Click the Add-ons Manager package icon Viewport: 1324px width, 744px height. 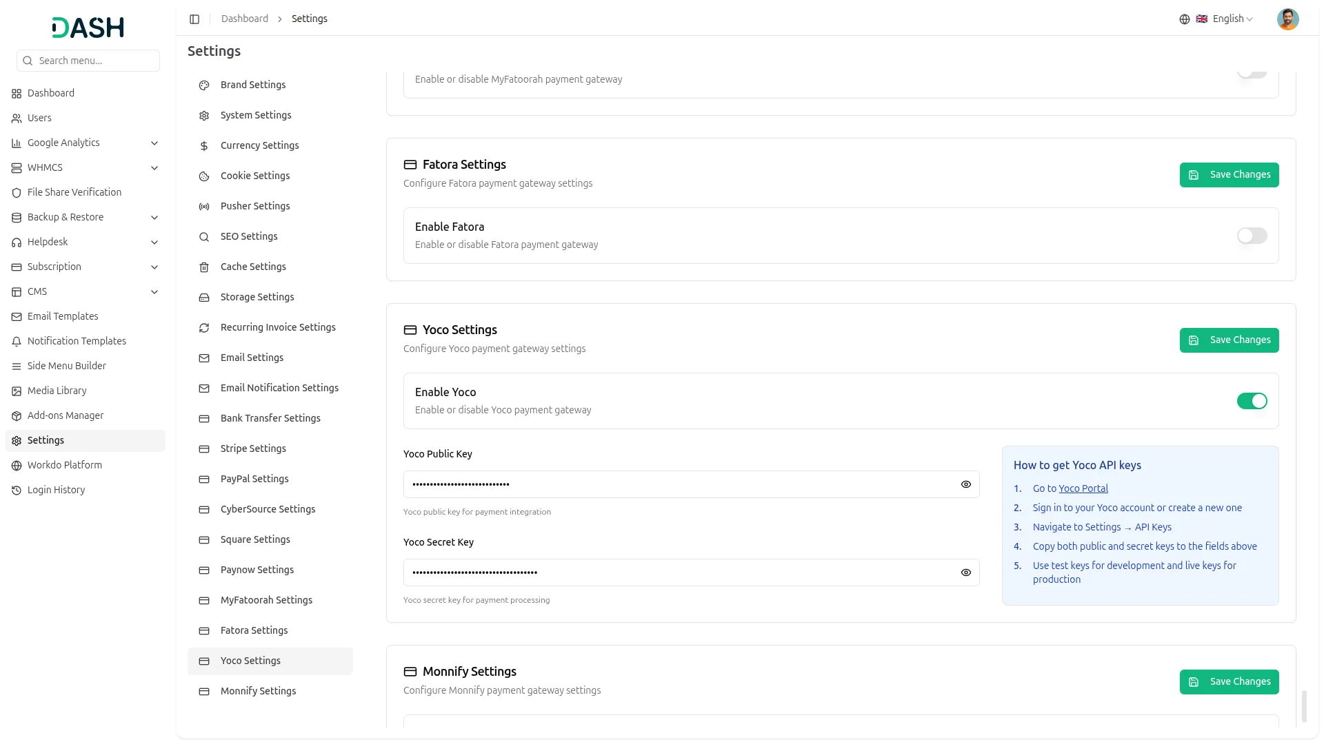point(17,416)
